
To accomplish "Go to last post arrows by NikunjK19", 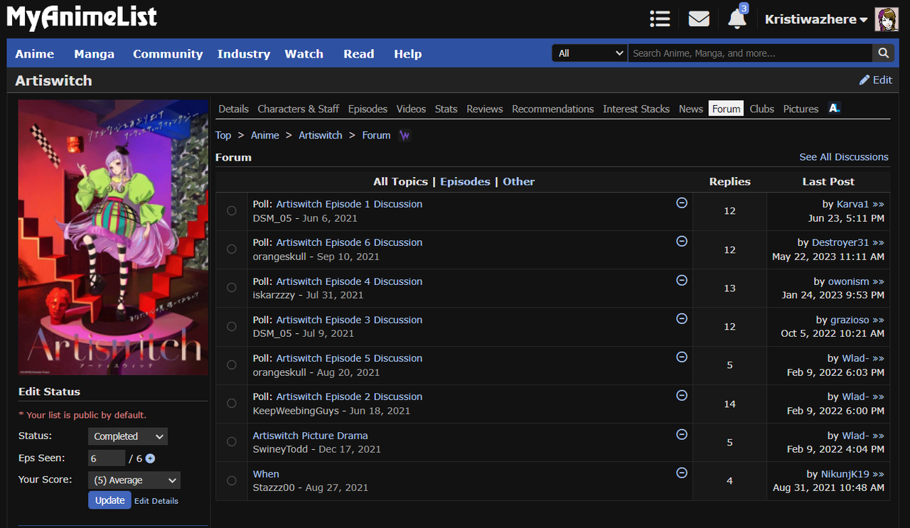I will click(x=878, y=474).
